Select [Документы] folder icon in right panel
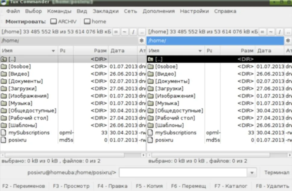This screenshot has width=292, height=191. 150,81
